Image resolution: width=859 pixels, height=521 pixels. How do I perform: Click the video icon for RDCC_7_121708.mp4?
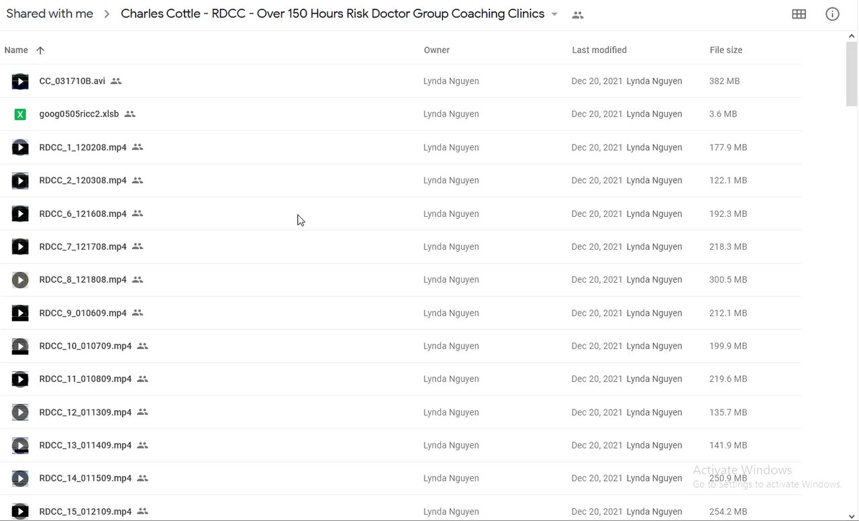coord(20,246)
